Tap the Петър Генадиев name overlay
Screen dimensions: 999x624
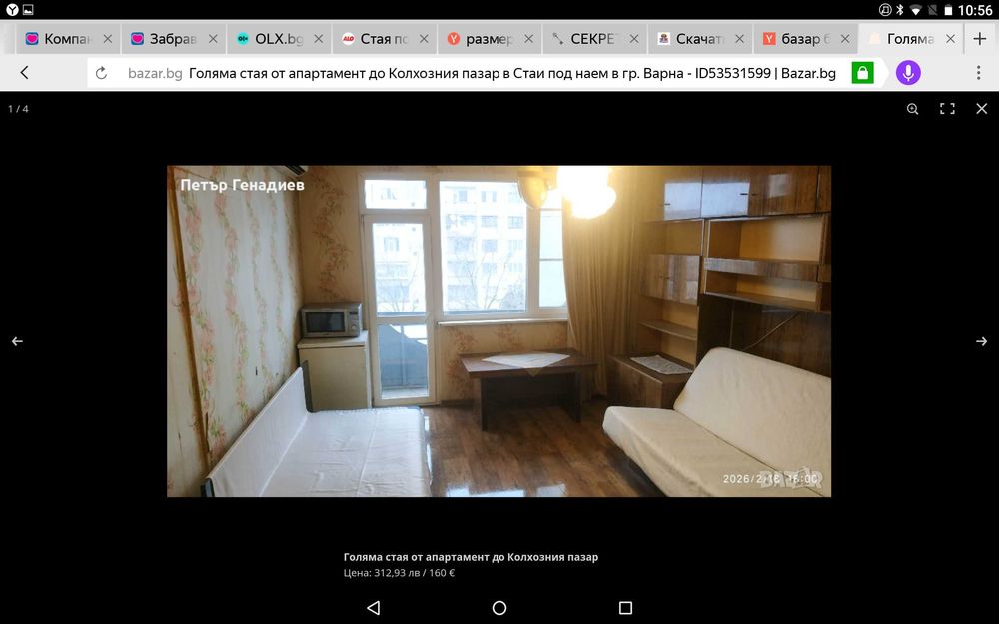pyautogui.click(x=242, y=185)
